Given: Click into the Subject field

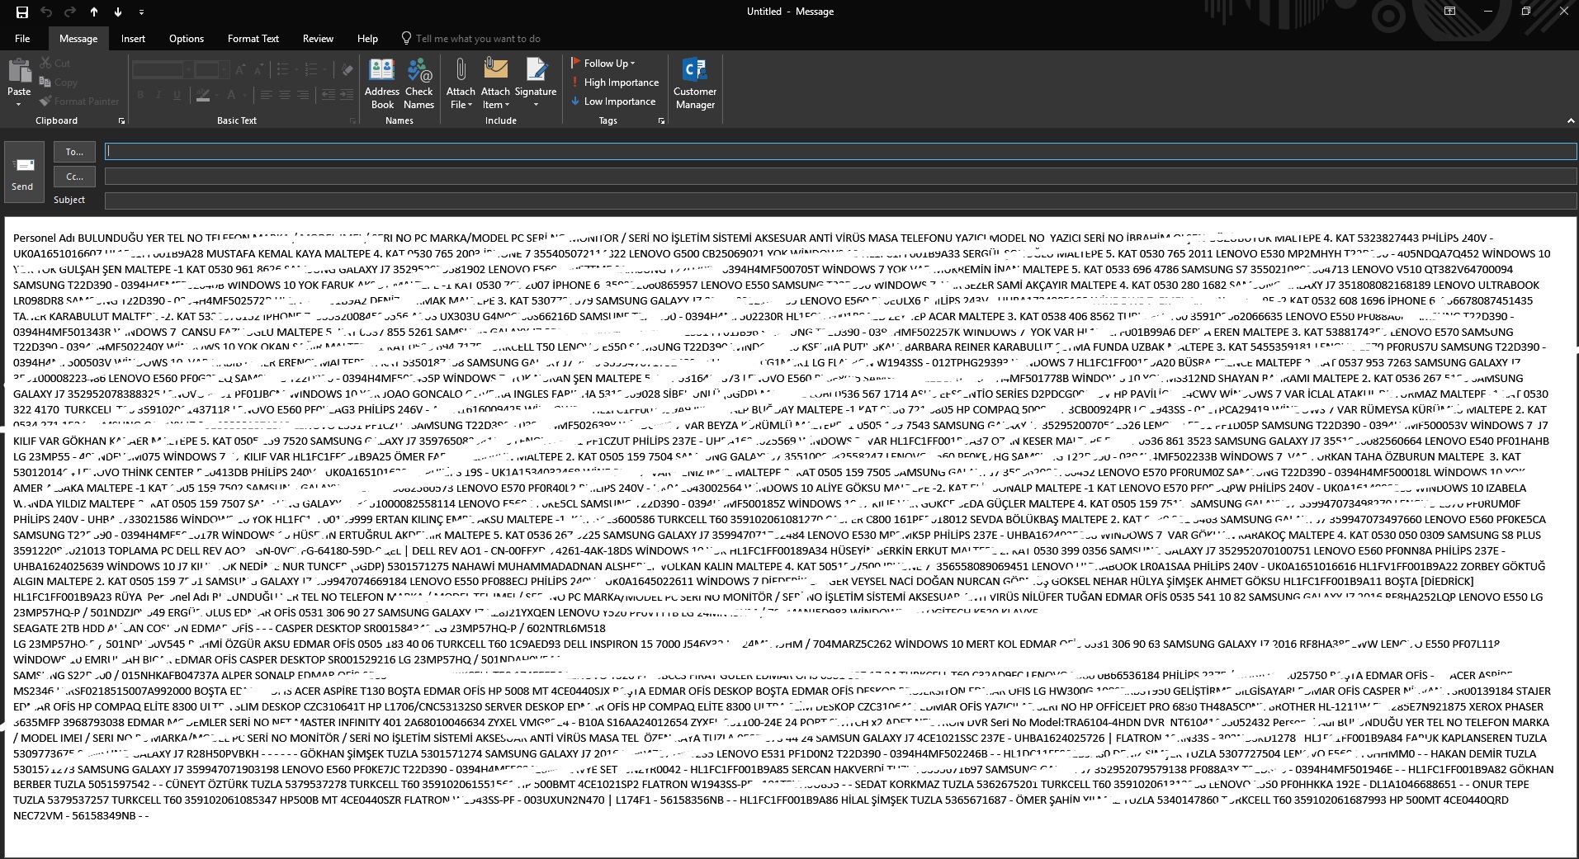Looking at the screenshot, I should coord(840,200).
